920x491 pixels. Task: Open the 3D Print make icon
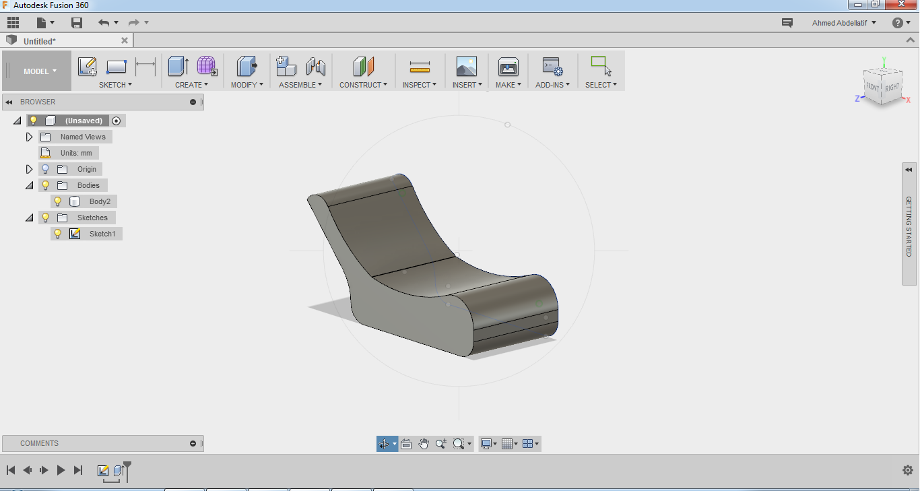[508, 67]
